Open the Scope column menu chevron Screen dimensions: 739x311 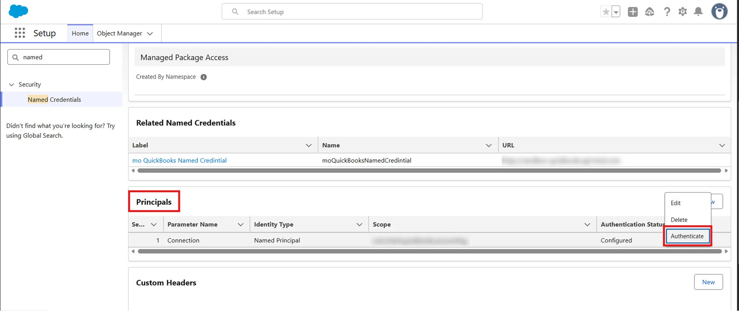(x=587, y=224)
